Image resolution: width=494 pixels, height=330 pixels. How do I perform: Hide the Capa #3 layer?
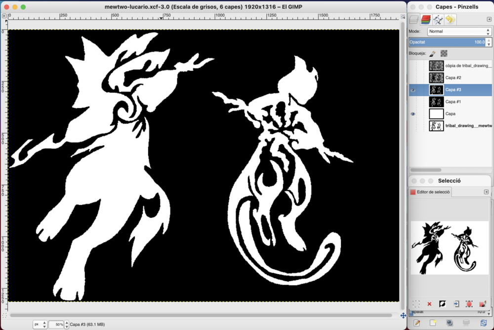pyautogui.click(x=412, y=90)
